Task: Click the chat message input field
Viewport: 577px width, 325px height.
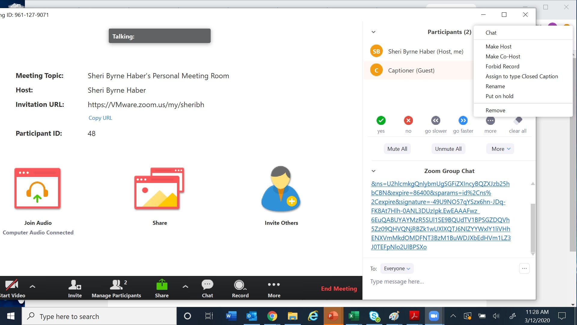Action: (449, 281)
